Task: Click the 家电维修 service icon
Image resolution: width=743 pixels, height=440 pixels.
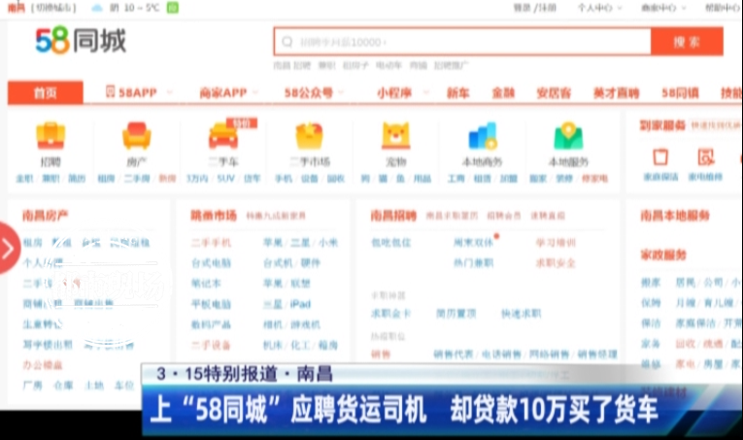Action: point(705,156)
